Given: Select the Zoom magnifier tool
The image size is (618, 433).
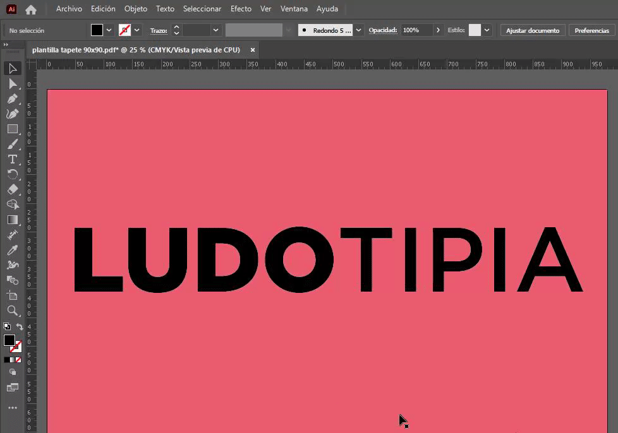Looking at the screenshot, I should point(13,311).
